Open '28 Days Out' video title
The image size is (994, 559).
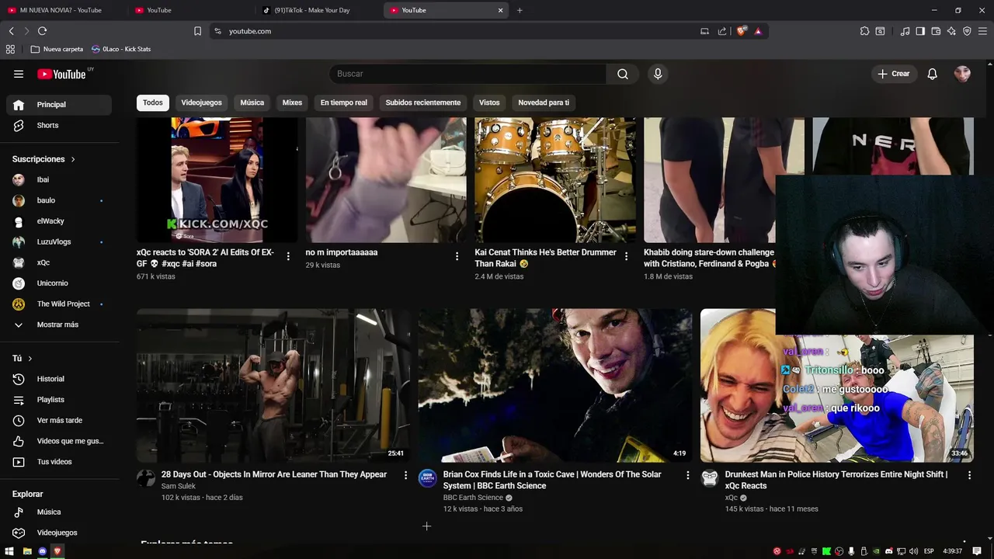coord(274,474)
